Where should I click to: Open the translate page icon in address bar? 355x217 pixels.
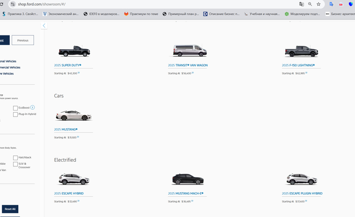(x=301, y=4)
